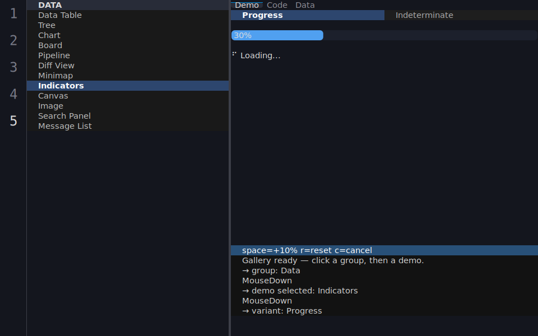The width and height of the screenshot is (538, 336).
Task: Open the Chart demo
Action: click(128, 35)
